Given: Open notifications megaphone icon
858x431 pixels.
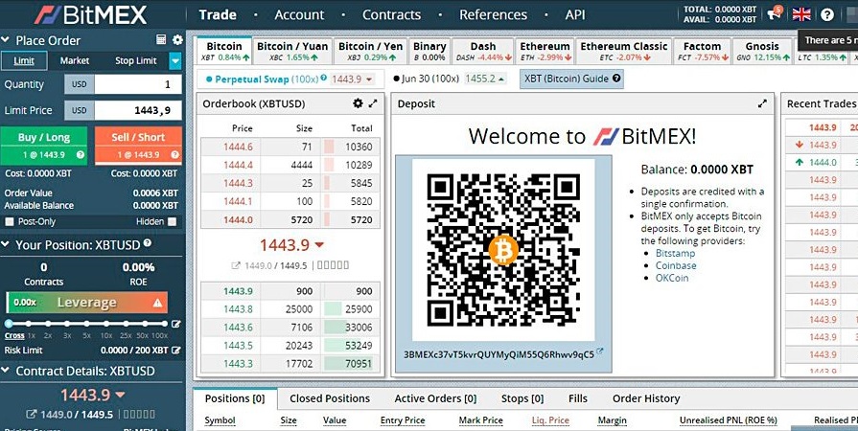Looking at the screenshot, I should [x=775, y=13].
